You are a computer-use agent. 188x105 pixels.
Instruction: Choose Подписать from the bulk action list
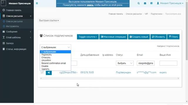(56, 55)
